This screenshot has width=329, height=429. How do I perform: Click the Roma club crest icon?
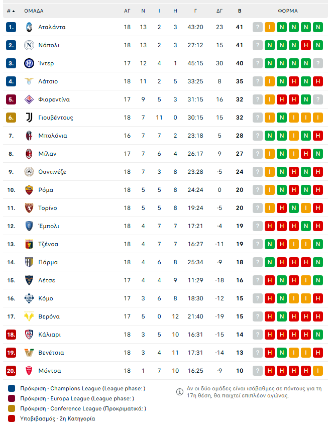[x=29, y=190]
